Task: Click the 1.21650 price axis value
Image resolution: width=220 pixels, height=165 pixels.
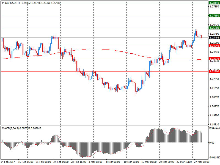Action: pos(214,88)
